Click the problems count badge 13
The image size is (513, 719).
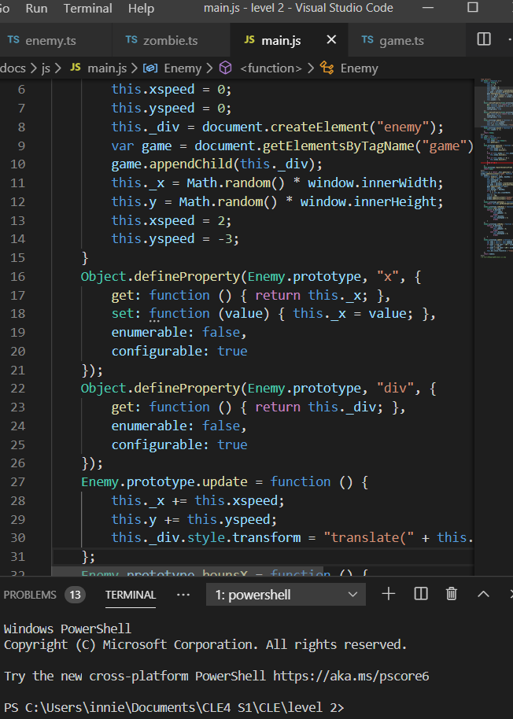pos(76,595)
